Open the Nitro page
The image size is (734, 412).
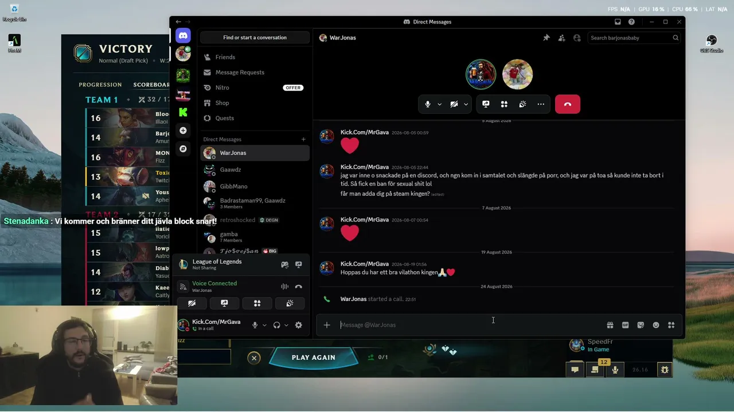tap(255, 88)
